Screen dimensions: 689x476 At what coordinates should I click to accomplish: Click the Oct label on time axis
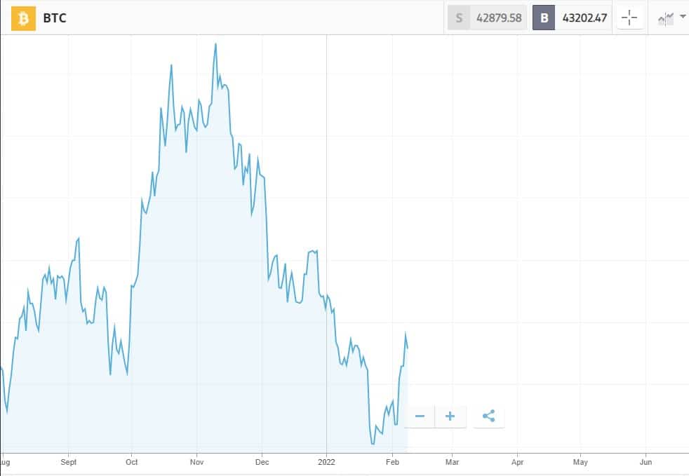(131, 462)
